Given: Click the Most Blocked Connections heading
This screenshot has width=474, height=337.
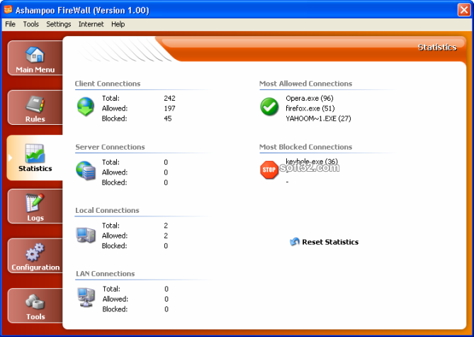Looking at the screenshot, I should tap(305, 147).
